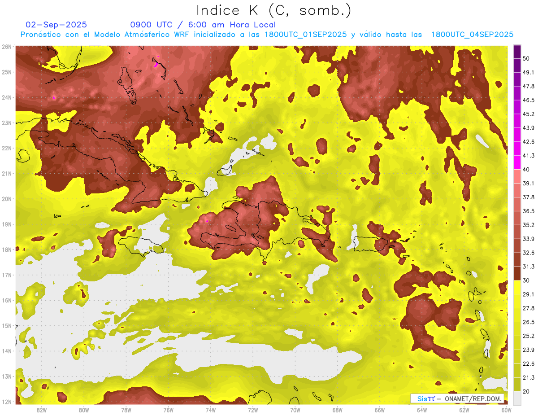The width and height of the screenshot is (538, 416).
Task: Click the time label '0900 UTC / 6:00 am Hora Local'
Action: coord(203,25)
